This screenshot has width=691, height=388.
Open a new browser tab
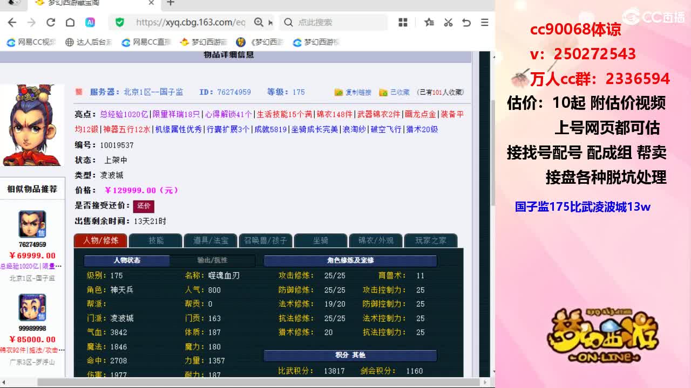click(x=171, y=3)
